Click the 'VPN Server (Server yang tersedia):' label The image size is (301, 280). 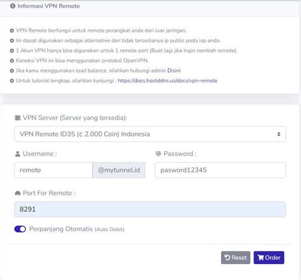click(75, 118)
